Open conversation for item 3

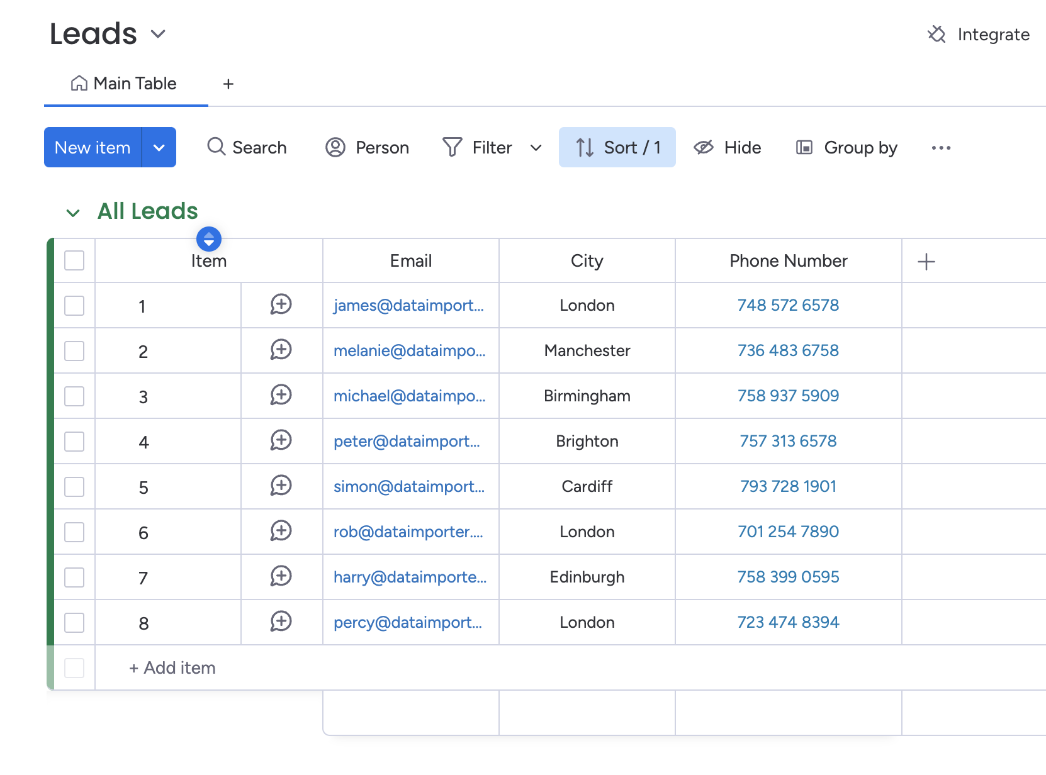click(x=281, y=395)
